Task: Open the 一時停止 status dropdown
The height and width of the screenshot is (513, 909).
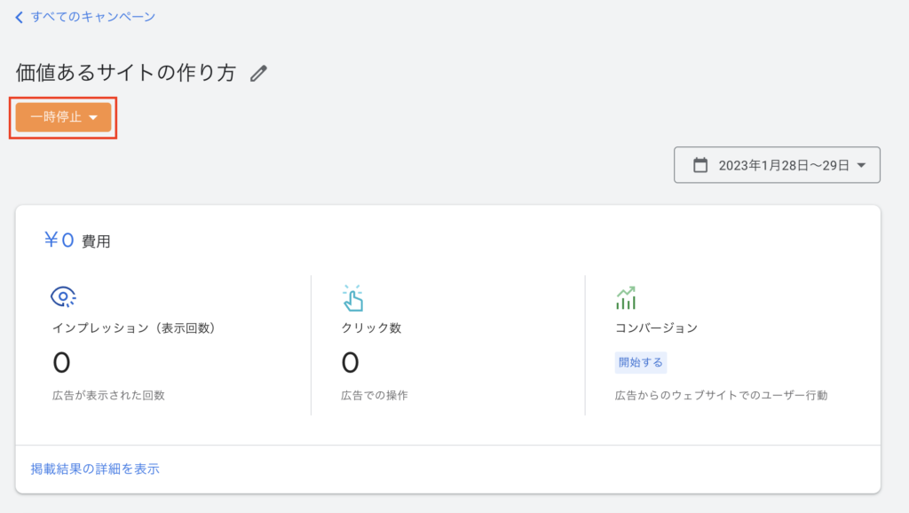Action: [63, 117]
